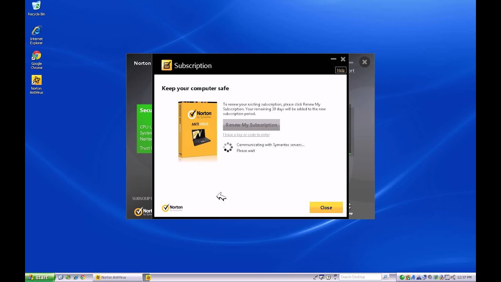Click 'Communicating with Symantec servers...' text
The width and height of the screenshot is (501, 282).
tap(270, 145)
